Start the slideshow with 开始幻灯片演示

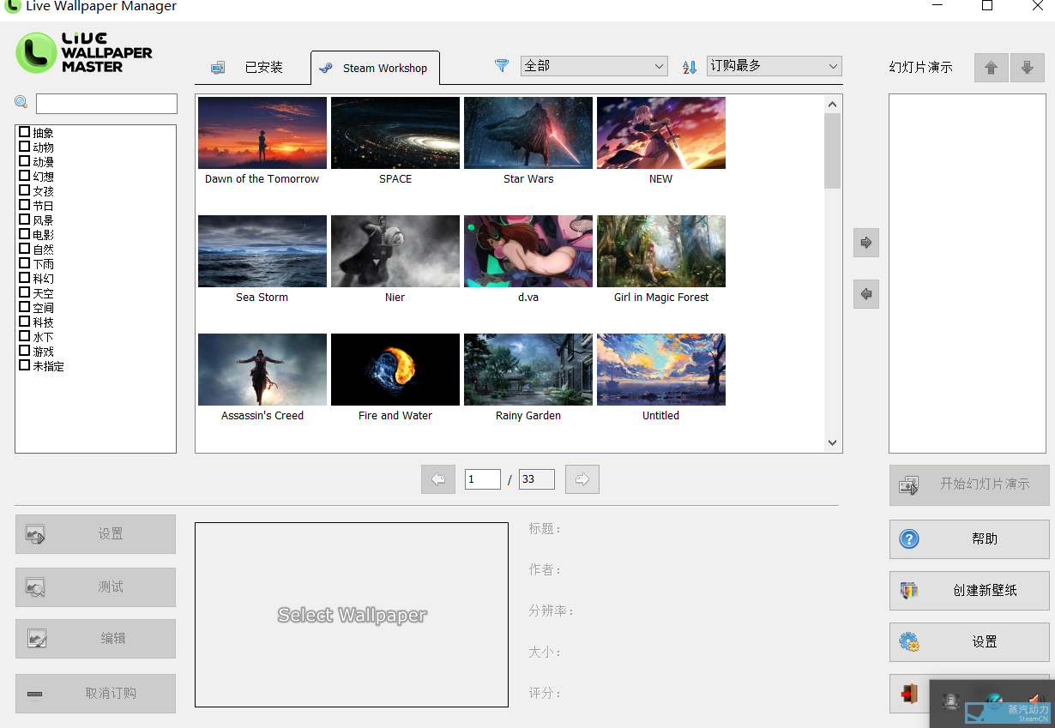click(x=969, y=484)
